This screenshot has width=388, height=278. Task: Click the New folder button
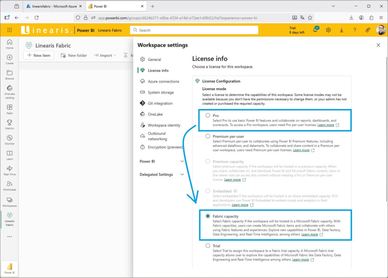coord(74,55)
